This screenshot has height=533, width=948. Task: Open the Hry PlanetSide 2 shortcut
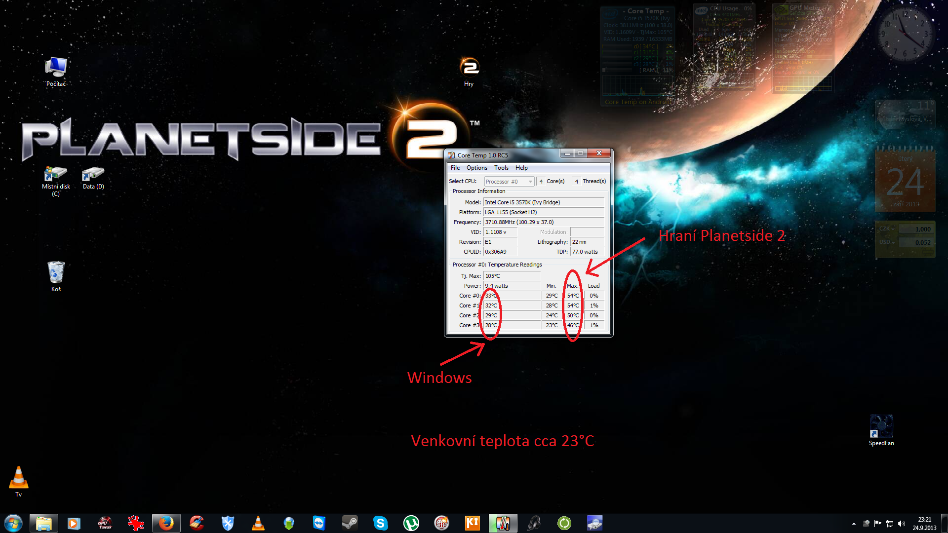(469, 72)
